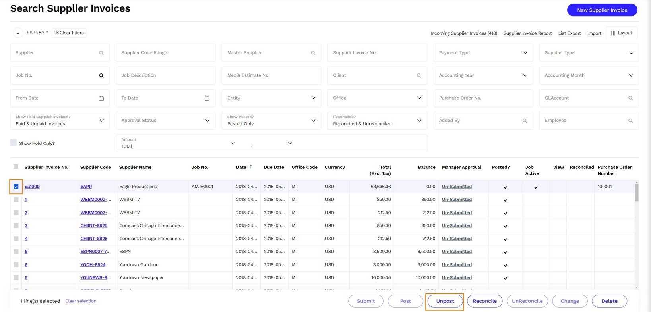Click the UnReconcile button
Image resolution: width=651 pixels, height=312 pixels.
coord(527,301)
